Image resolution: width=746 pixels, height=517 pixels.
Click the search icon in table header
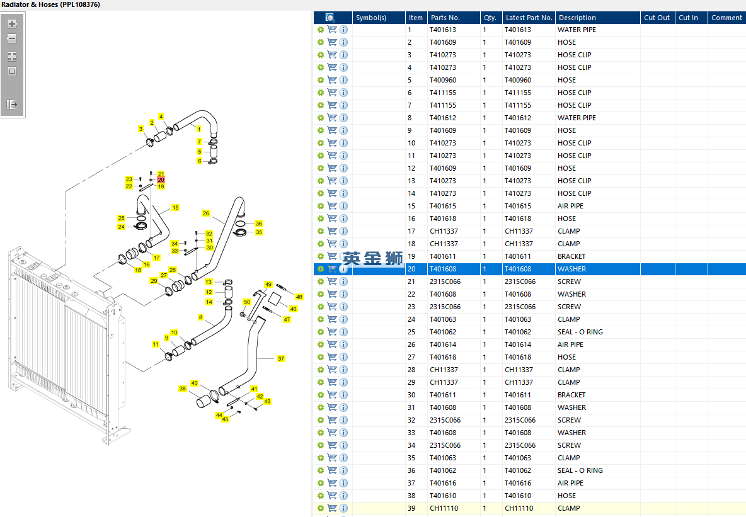(330, 18)
